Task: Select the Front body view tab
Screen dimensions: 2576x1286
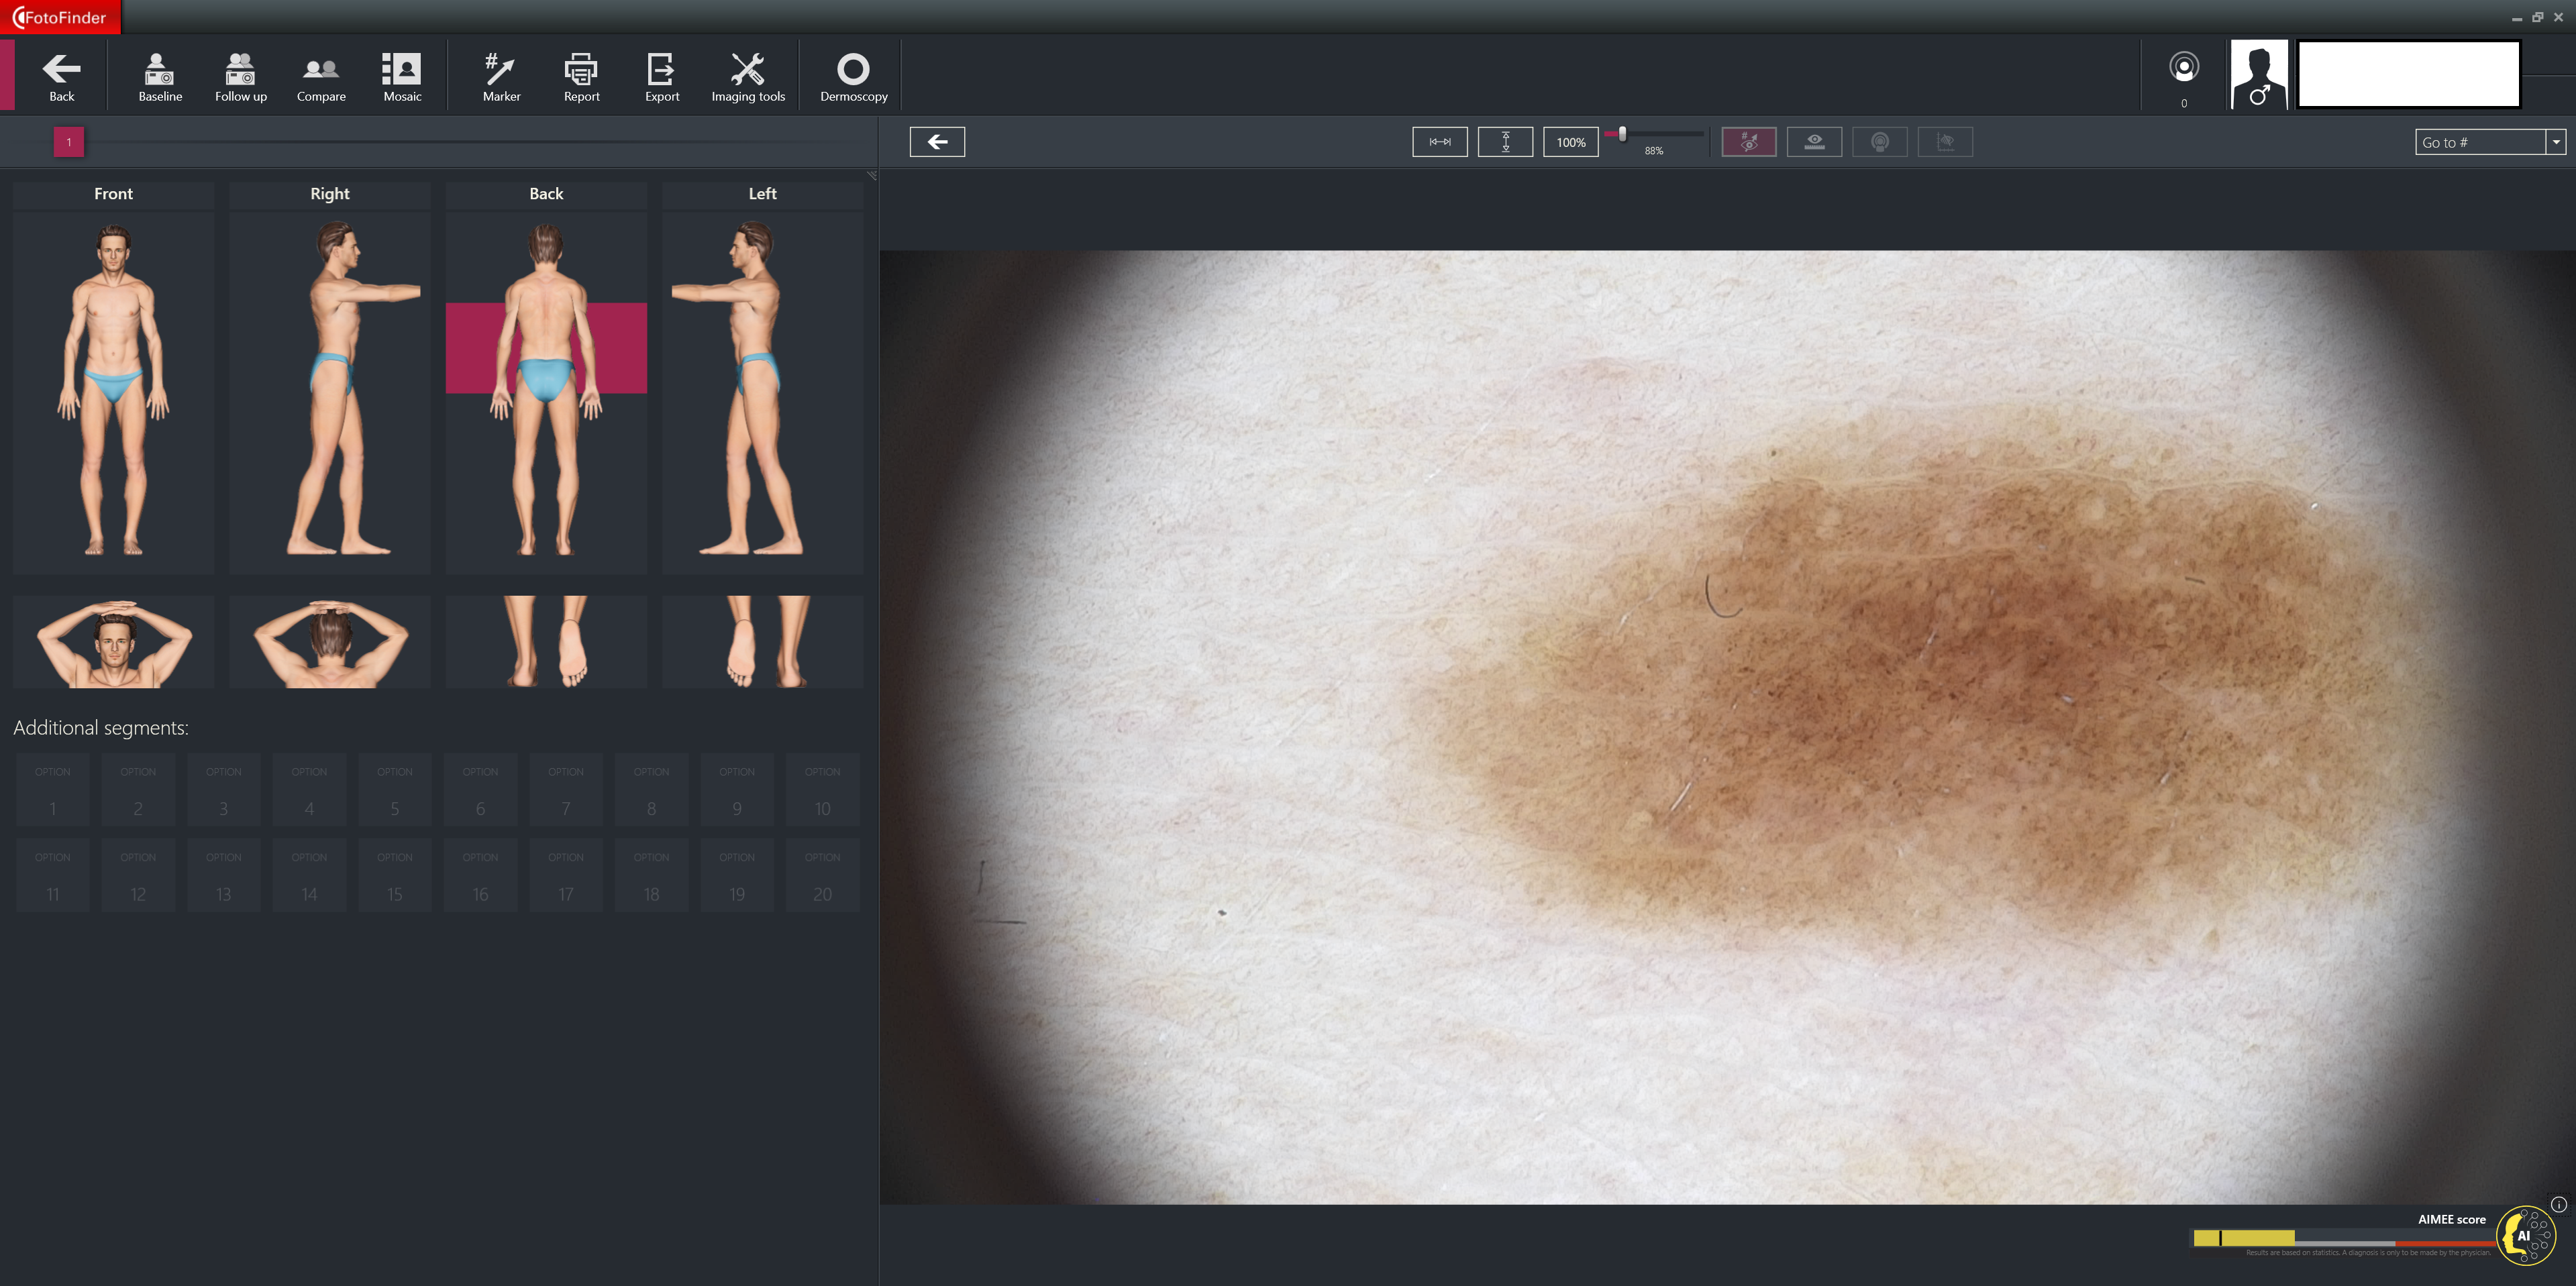Action: [x=113, y=194]
